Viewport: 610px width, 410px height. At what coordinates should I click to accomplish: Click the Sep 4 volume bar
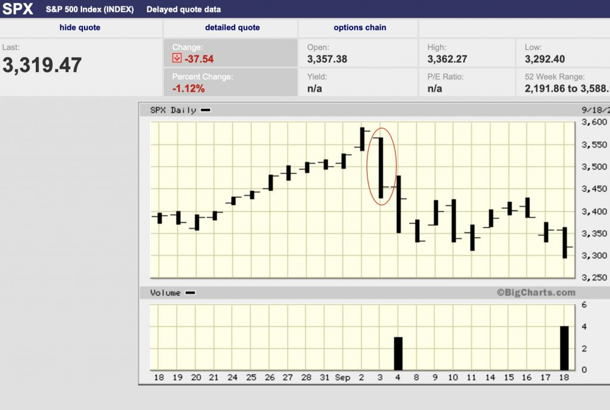point(398,353)
